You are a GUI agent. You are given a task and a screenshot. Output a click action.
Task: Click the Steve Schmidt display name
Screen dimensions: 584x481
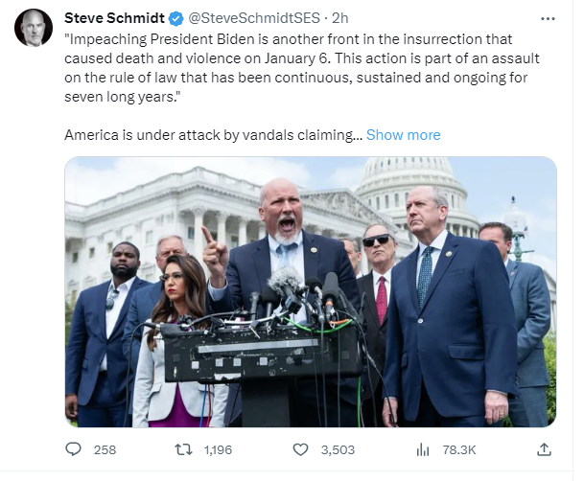[x=114, y=18]
